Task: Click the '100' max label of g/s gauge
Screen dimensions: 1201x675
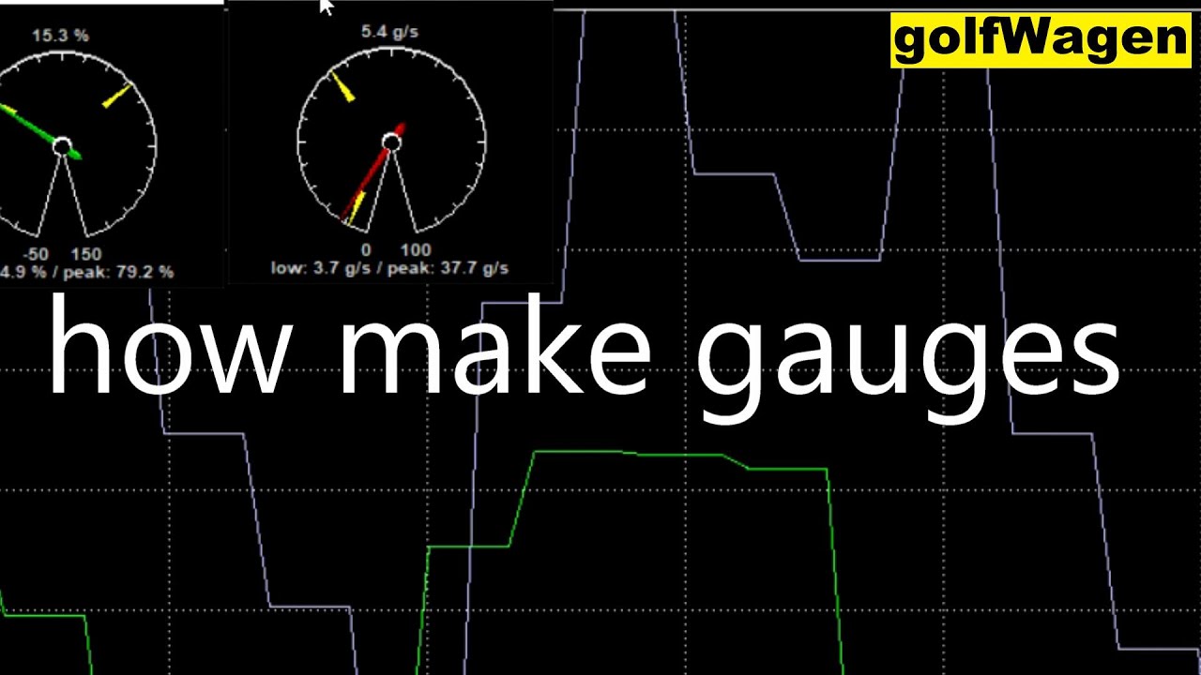Action: (x=415, y=249)
